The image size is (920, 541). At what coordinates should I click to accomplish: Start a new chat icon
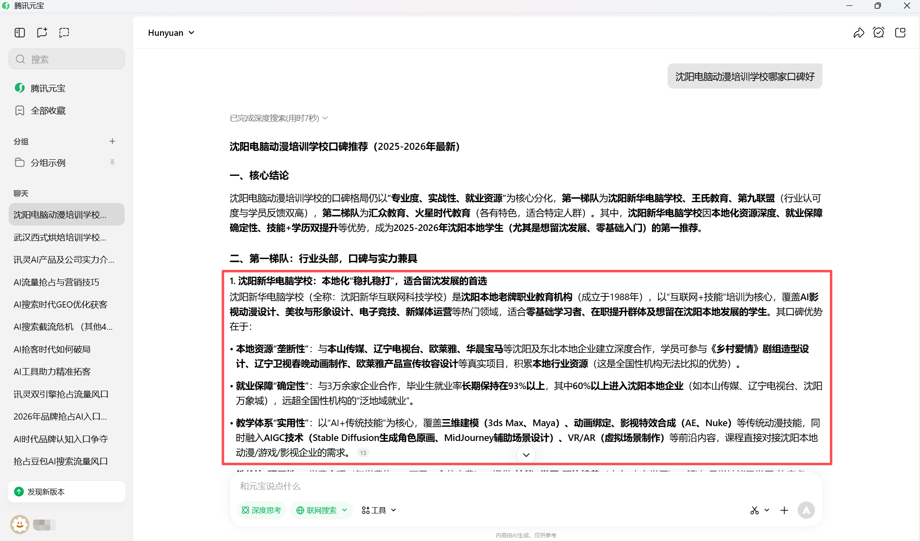[42, 33]
